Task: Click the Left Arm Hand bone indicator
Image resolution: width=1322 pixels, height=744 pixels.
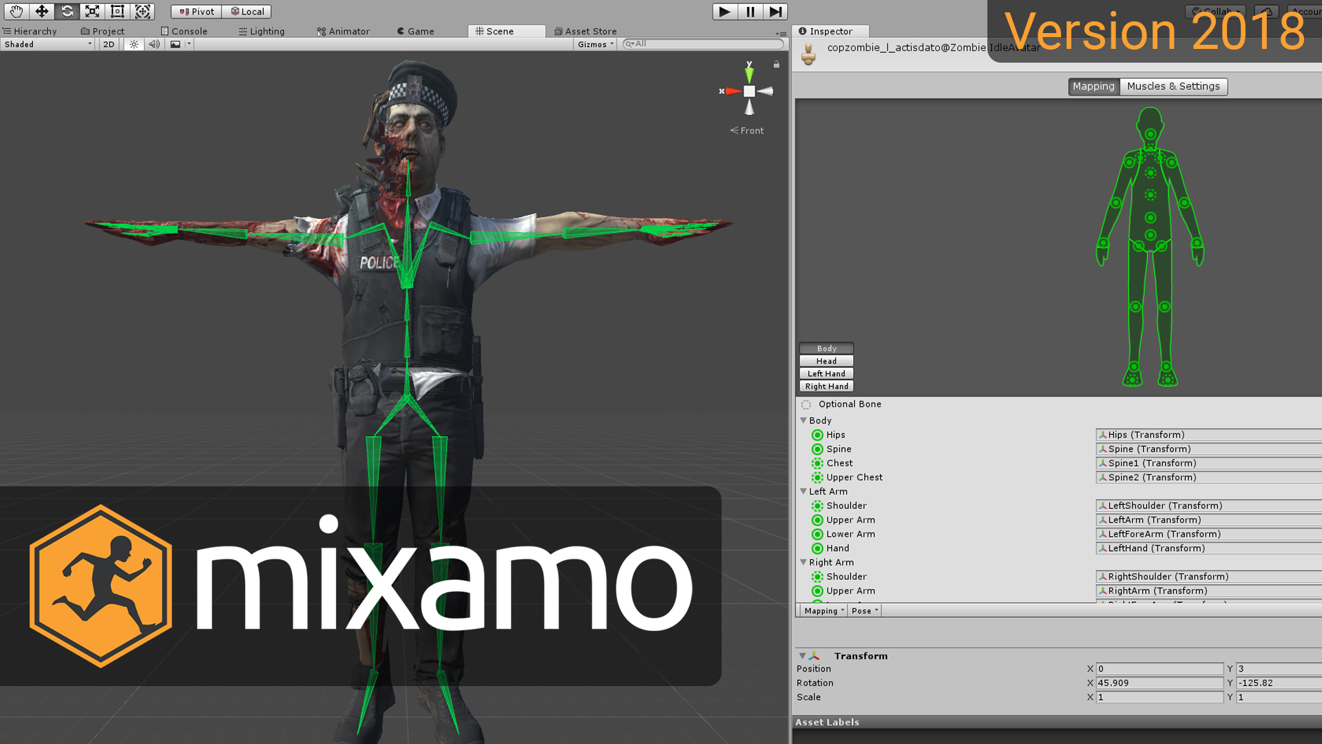Action: coord(817,548)
